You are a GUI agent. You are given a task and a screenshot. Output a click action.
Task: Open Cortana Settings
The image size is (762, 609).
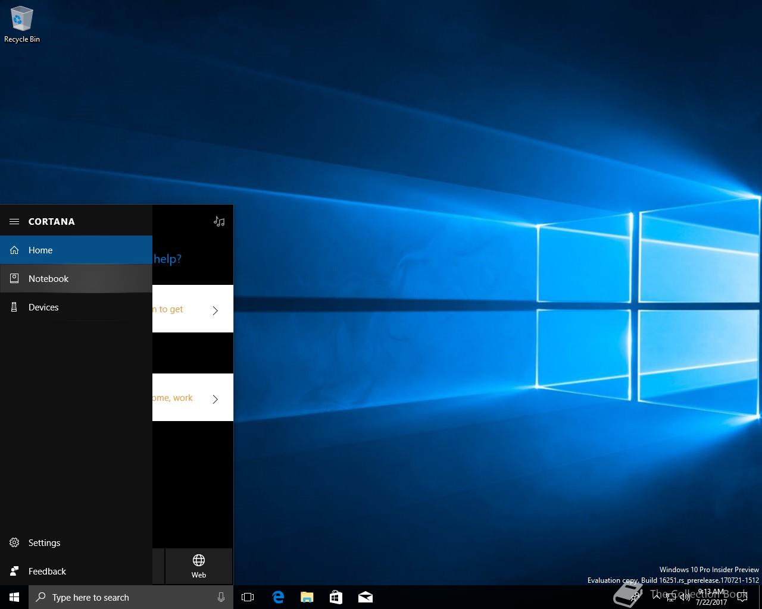click(76, 542)
